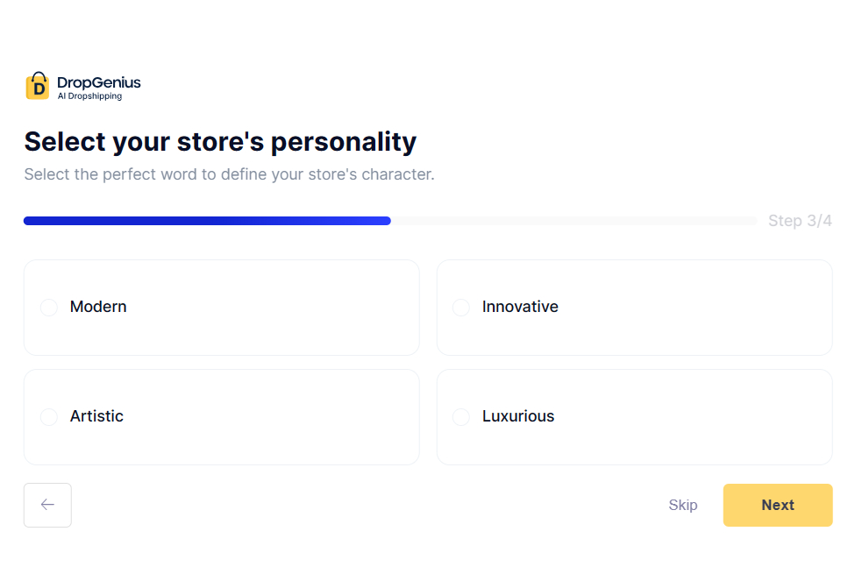This screenshot has height=574, width=862.
Task: Click the AI Dropshipping tagline
Action: [89, 95]
